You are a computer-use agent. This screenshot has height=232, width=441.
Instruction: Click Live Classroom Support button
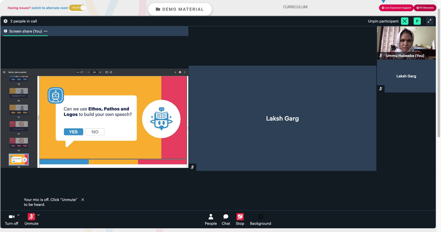[396, 8]
